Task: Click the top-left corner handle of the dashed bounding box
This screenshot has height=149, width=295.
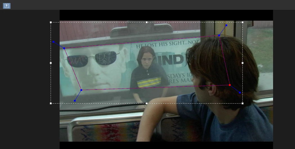Action: click(51, 22)
